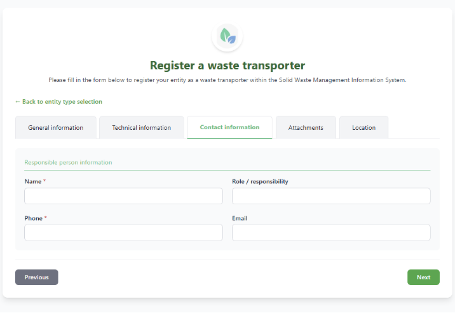This screenshot has height=313, width=455.
Task: Click the Previous button
Action: pos(37,277)
